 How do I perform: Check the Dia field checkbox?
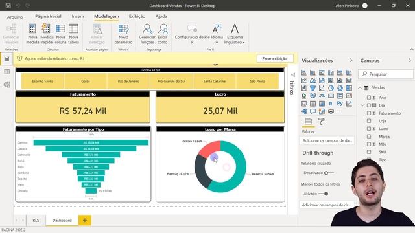click(369, 105)
